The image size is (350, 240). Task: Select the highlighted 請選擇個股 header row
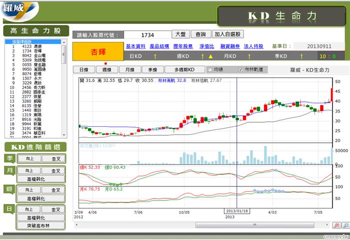33,42
